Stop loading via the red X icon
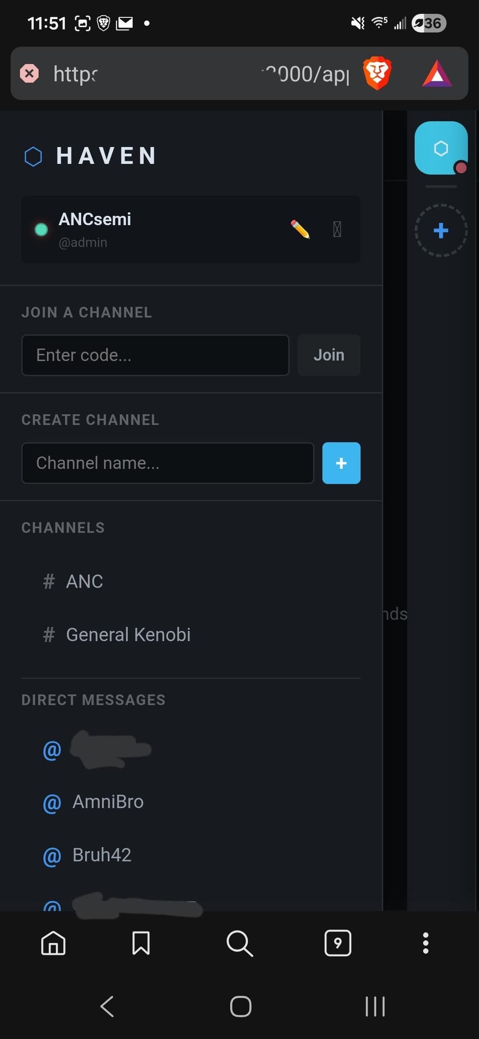The image size is (479, 1039). tap(29, 74)
